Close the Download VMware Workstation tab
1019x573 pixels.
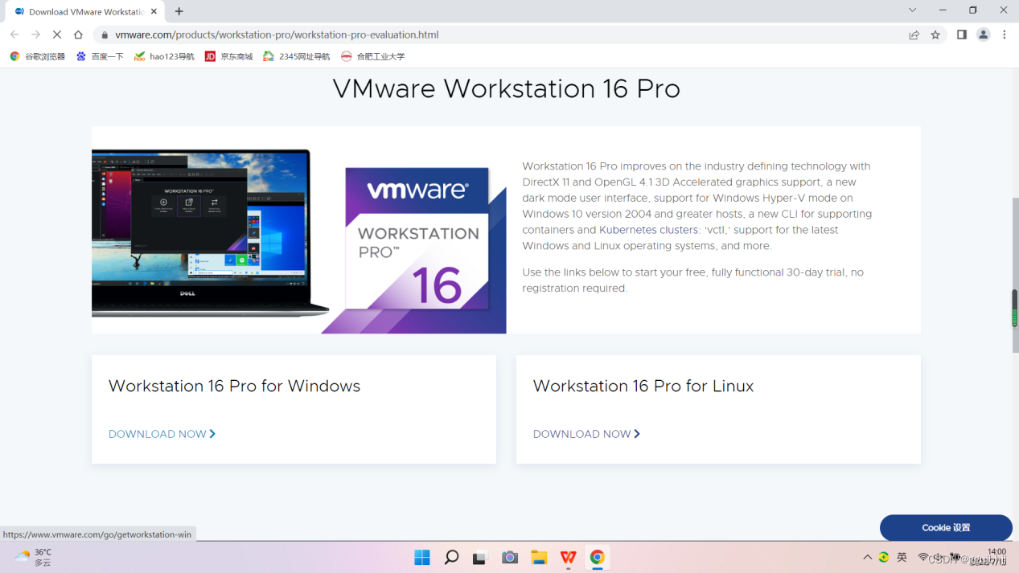(154, 11)
